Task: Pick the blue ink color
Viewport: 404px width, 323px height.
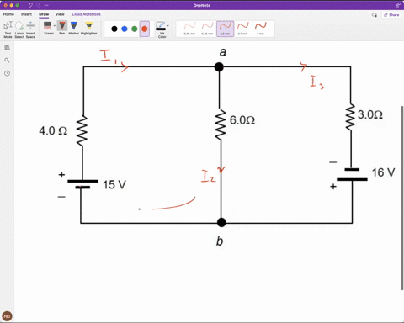Action: 125,29
